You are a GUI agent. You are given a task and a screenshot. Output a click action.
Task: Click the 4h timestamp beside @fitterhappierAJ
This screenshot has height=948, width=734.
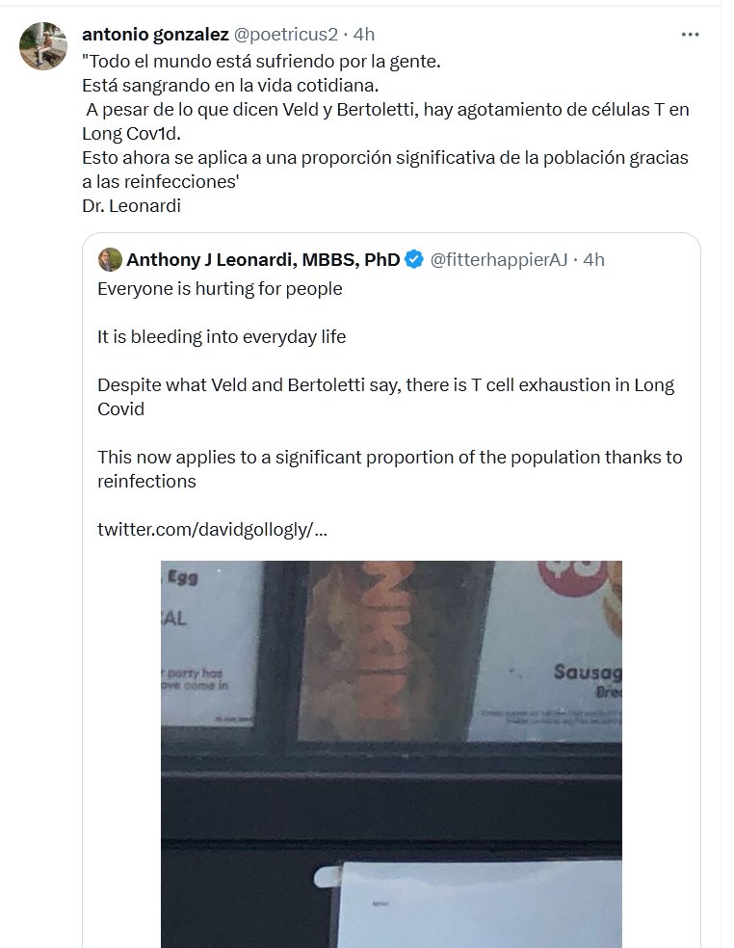point(593,259)
